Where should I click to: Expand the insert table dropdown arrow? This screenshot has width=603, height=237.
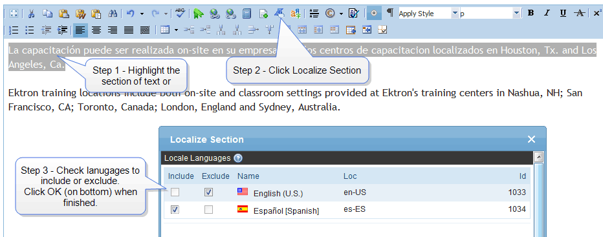pyautogui.click(x=176, y=30)
